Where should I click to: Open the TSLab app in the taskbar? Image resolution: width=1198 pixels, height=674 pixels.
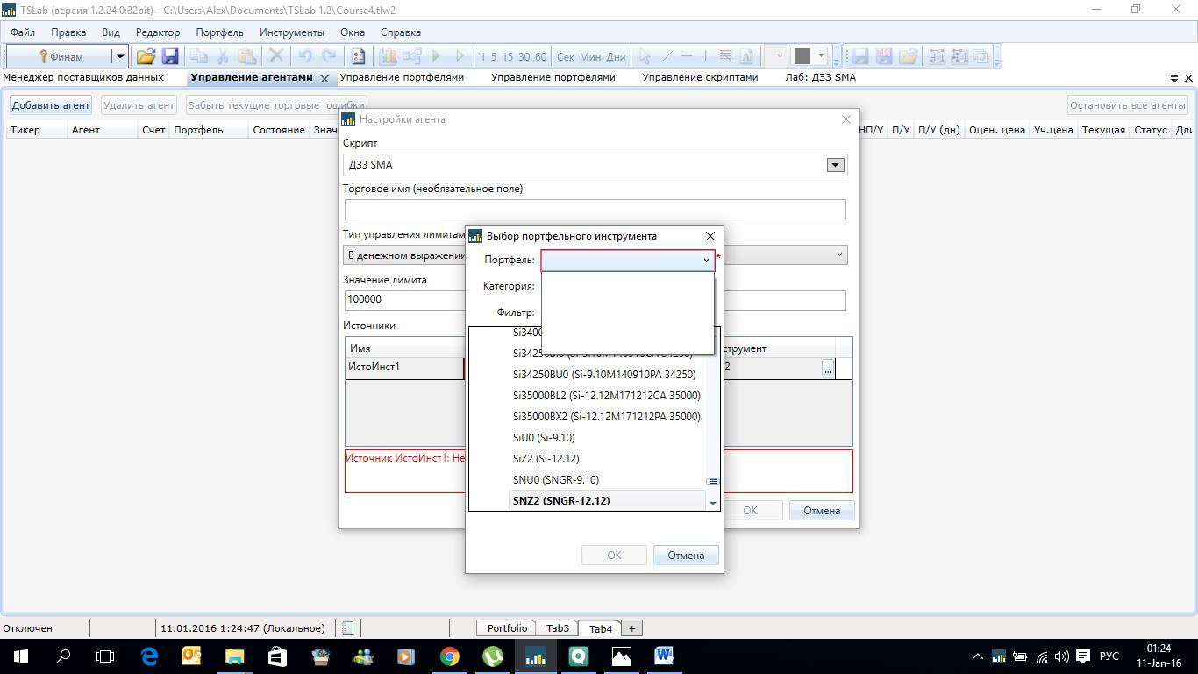tap(534, 656)
